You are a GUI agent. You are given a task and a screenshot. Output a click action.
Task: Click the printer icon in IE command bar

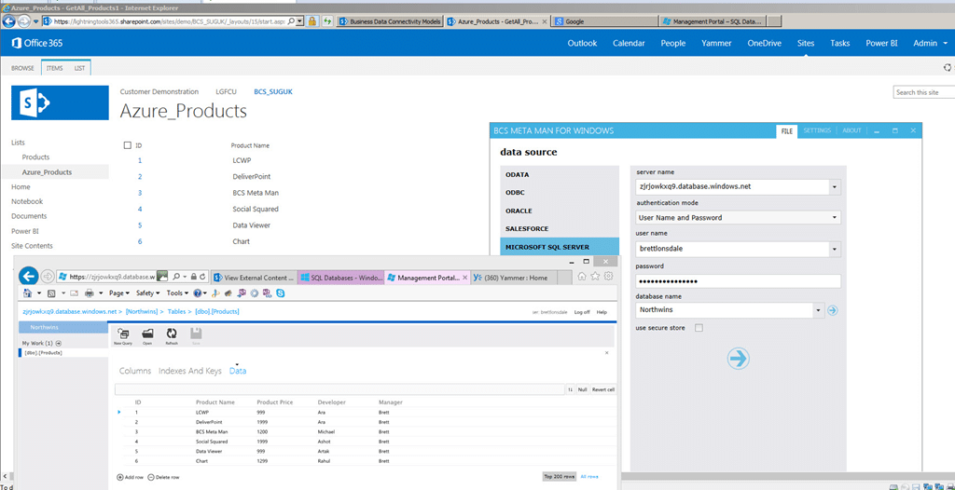pos(89,293)
